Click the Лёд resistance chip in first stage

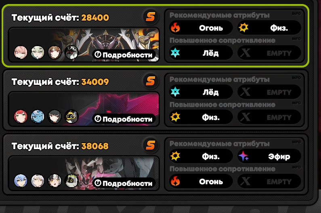201,53
